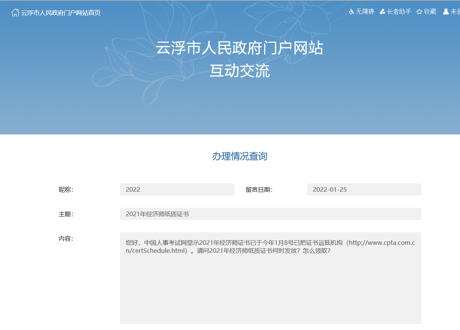
Task: Click the 内容 label
Action: pyautogui.click(x=66, y=239)
